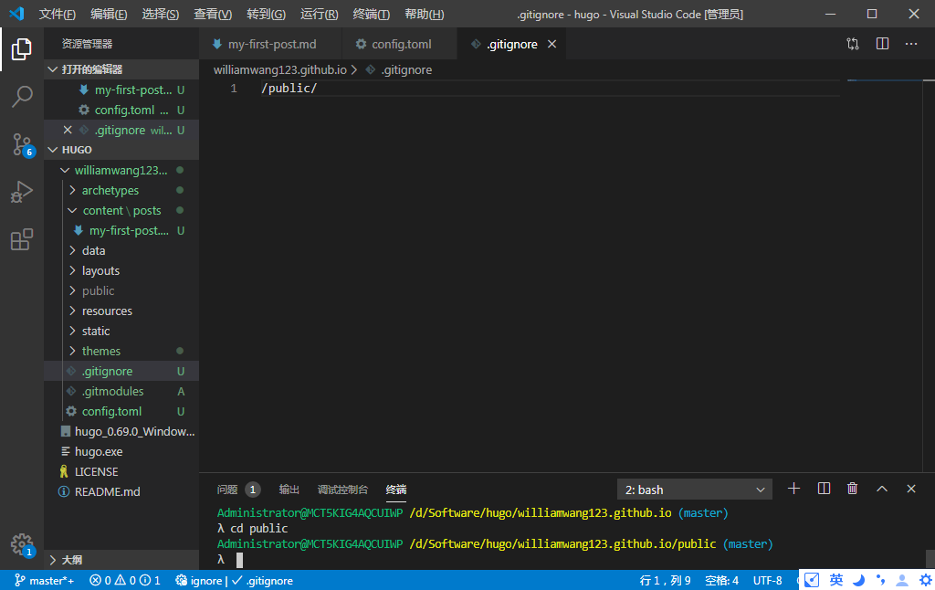Switch to Problems panel tab
This screenshot has width=935, height=590.
[x=238, y=490]
